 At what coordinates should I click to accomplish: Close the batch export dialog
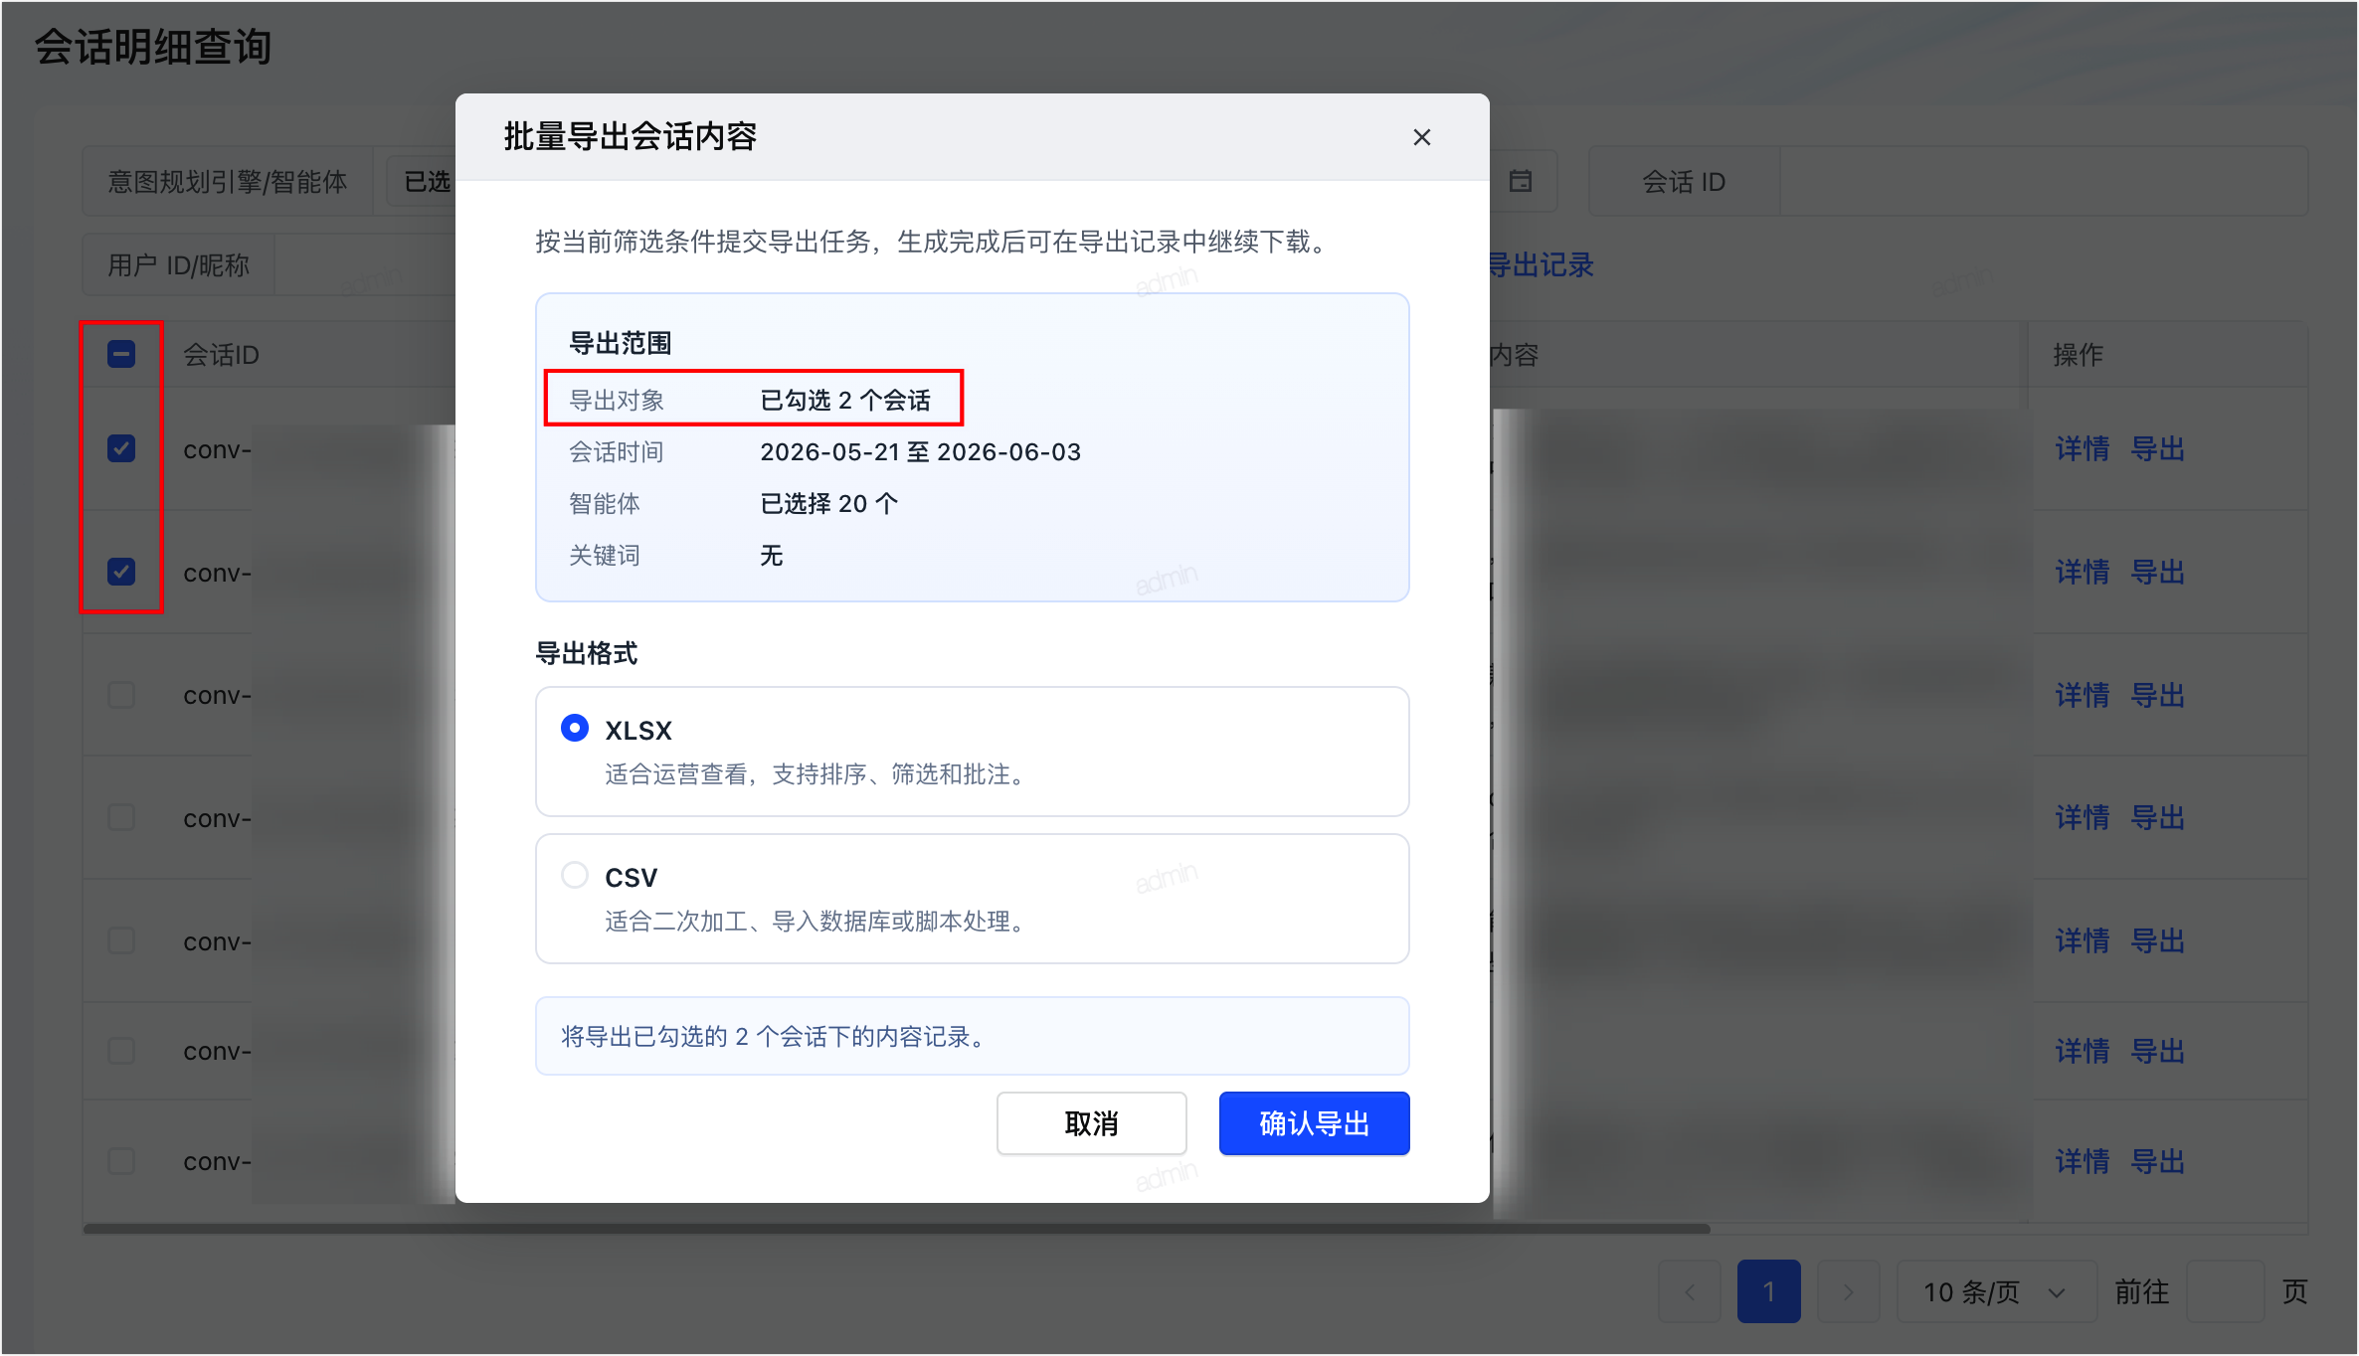coord(1422,137)
